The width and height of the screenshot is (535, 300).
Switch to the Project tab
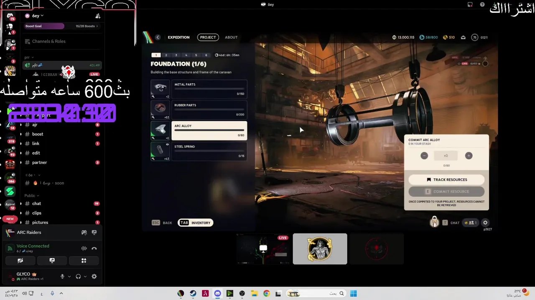click(x=208, y=37)
